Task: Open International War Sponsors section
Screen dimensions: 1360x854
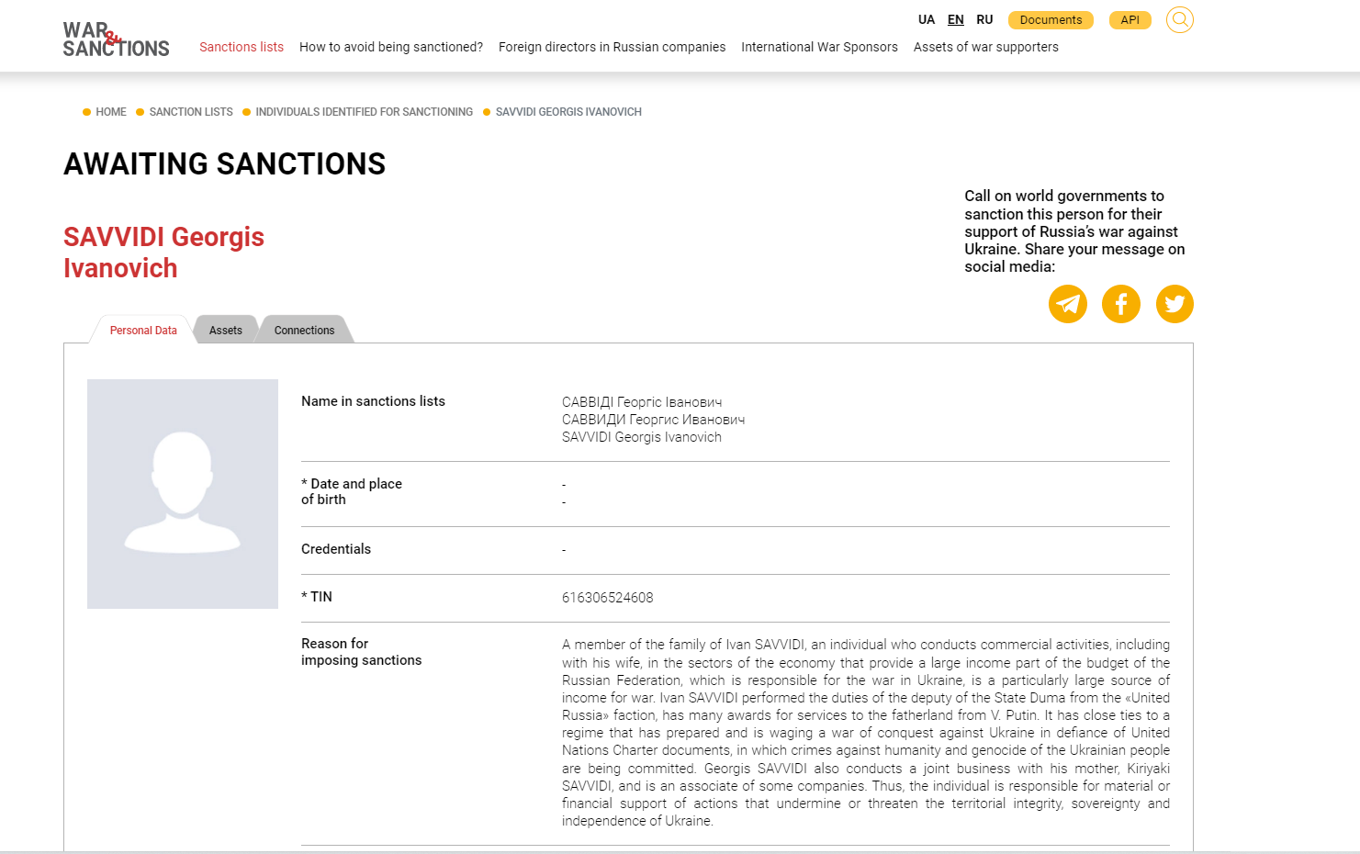Action: (819, 47)
